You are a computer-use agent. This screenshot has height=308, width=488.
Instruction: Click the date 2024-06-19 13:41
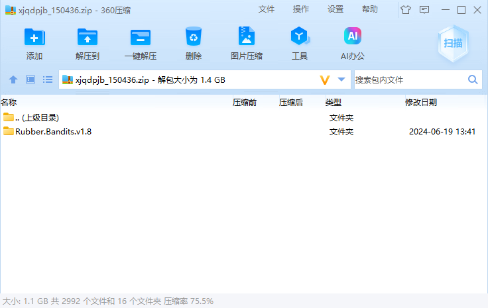[442, 131]
